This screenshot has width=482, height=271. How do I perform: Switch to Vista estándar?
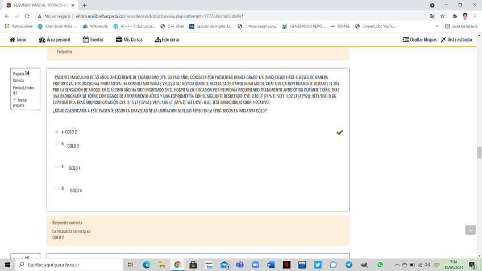click(456, 40)
